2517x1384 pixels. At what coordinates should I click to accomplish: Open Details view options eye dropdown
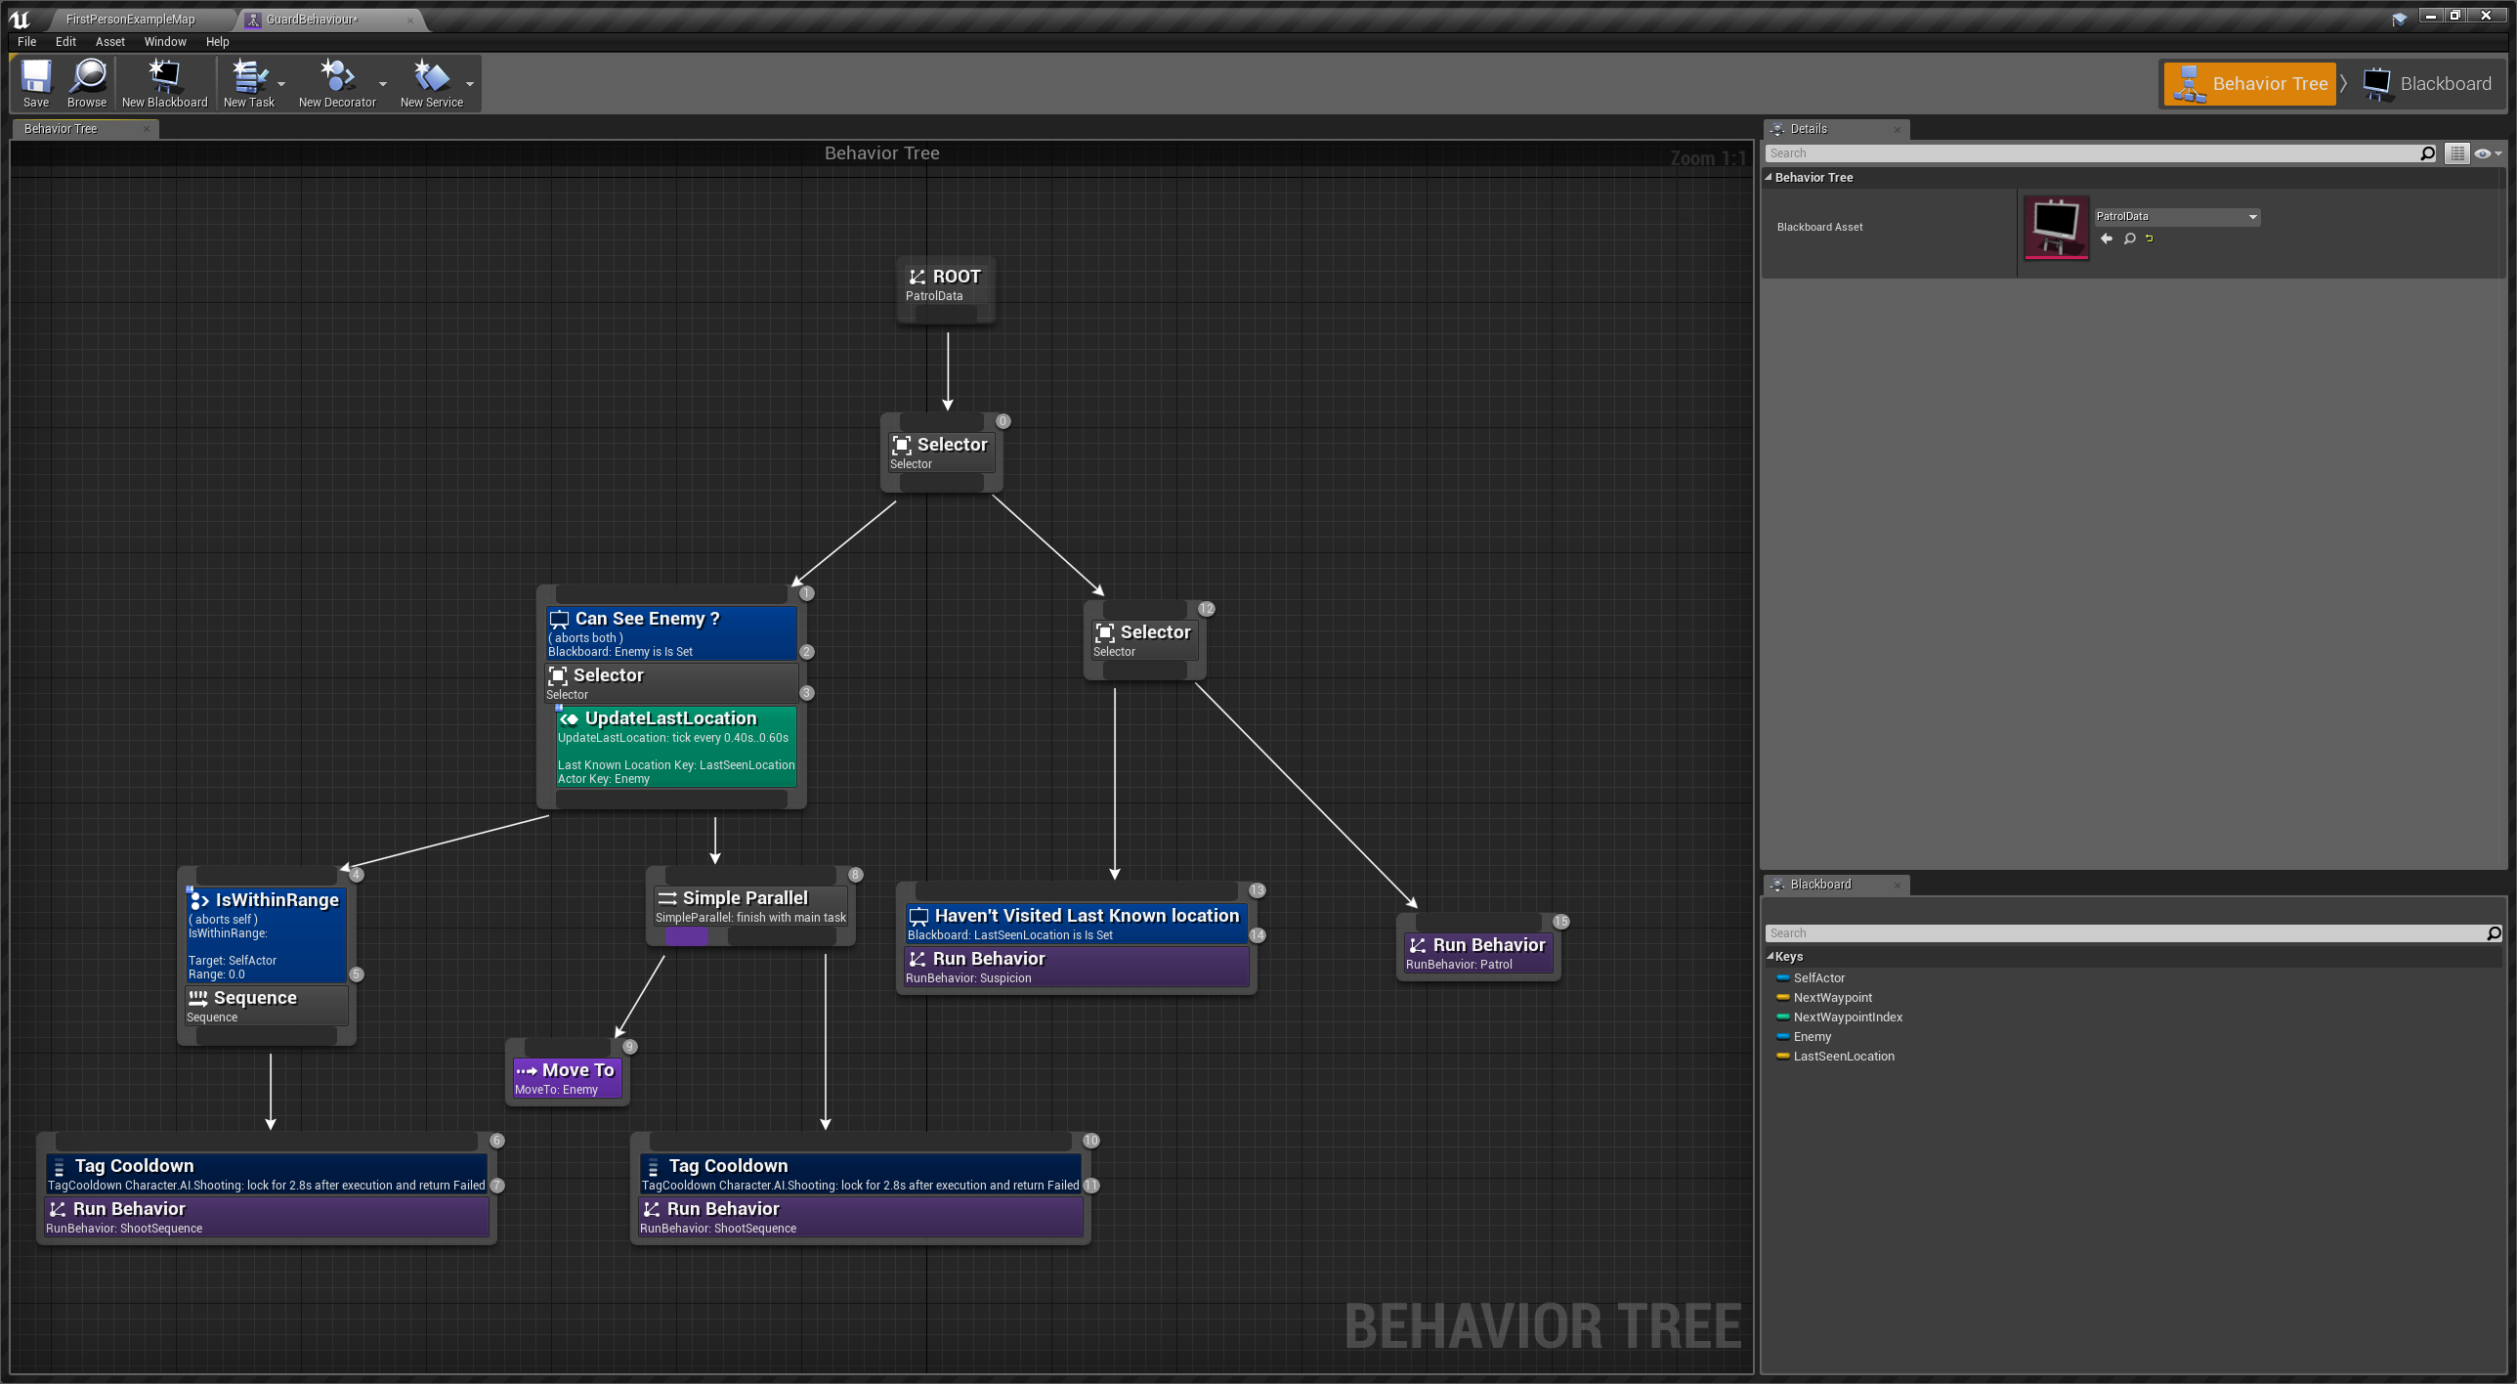click(x=2488, y=153)
